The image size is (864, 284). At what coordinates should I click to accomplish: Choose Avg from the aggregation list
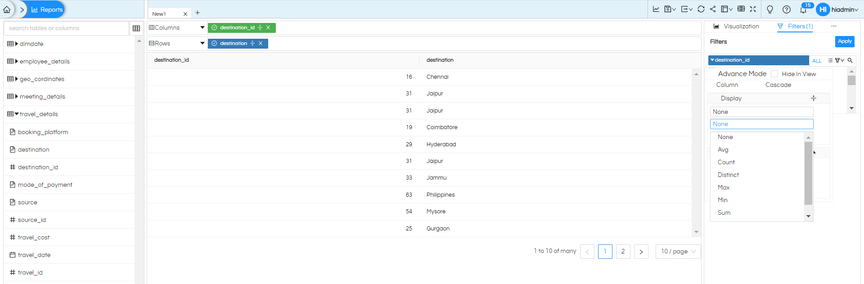723,149
